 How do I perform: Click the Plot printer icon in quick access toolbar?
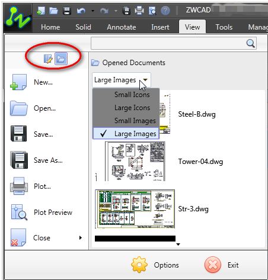(x=139, y=11)
